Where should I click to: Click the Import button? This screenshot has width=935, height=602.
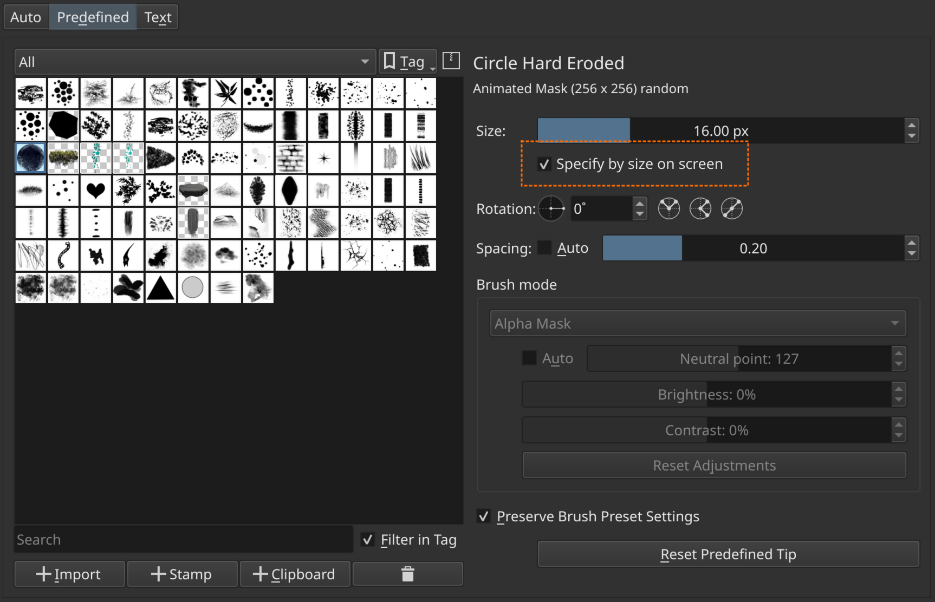click(x=69, y=574)
